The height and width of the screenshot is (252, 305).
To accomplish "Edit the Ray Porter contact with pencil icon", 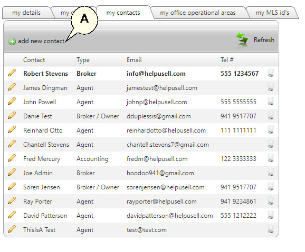I will 12,201.
